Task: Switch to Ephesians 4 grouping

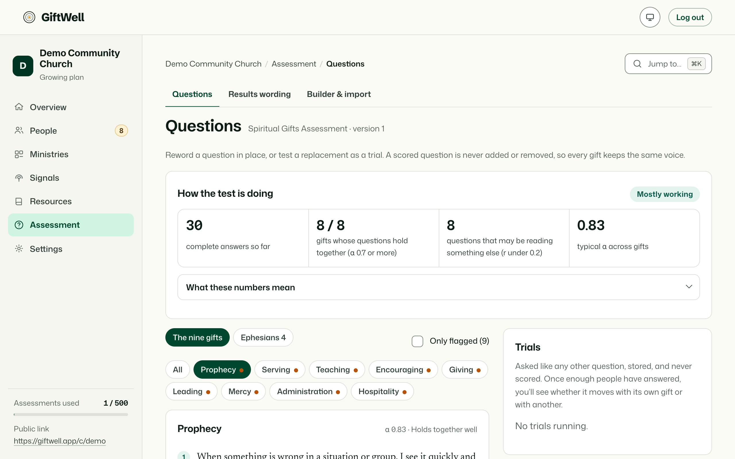Action: [263, 337]
